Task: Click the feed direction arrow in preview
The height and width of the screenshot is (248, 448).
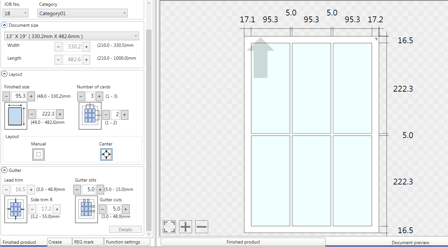Action: (261, 58)
